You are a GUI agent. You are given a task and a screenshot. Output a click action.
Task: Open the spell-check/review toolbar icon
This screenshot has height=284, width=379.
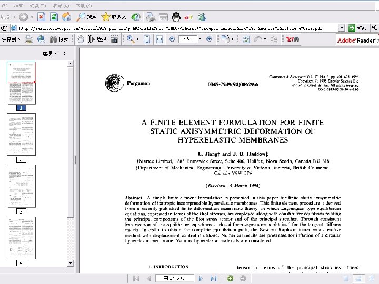pyautogui.click(x=246, y=39)
